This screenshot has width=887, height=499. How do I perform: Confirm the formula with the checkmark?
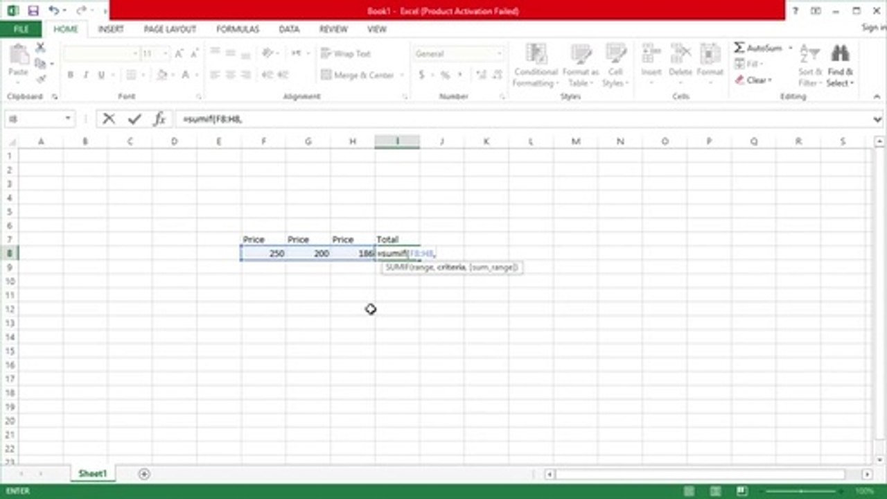click(x=134, y=119)
